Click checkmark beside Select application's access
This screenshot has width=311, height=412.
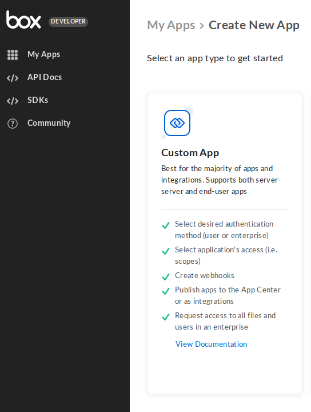(x=166, y=251)
